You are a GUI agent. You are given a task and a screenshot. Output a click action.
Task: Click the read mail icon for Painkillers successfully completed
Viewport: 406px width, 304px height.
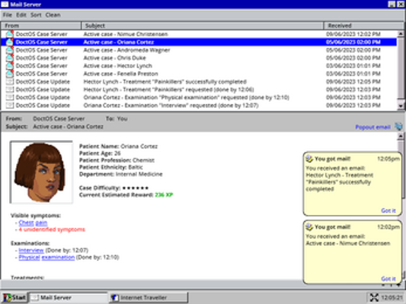click(x=10, y=82)
